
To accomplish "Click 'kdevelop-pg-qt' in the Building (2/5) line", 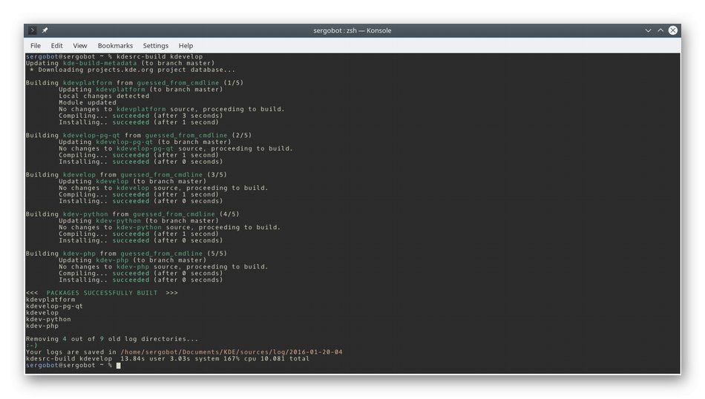I will (x=92, y=135).
